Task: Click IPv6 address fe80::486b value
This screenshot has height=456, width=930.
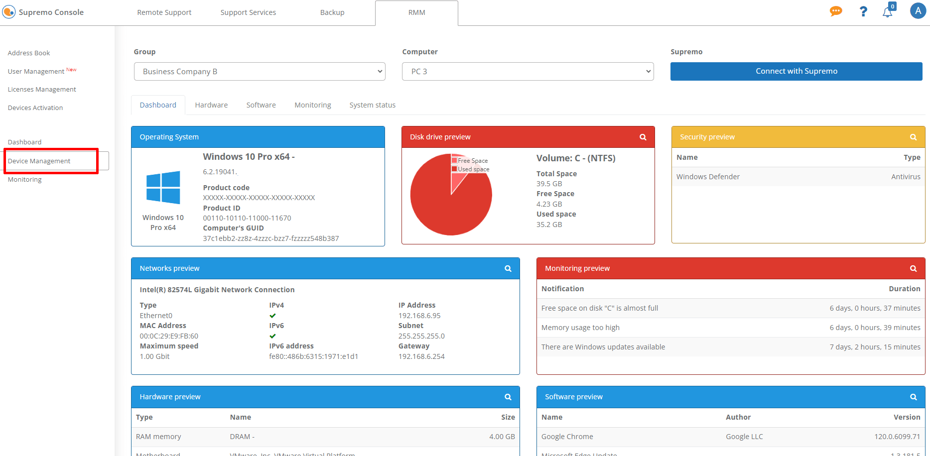Action: click(314, 356)
